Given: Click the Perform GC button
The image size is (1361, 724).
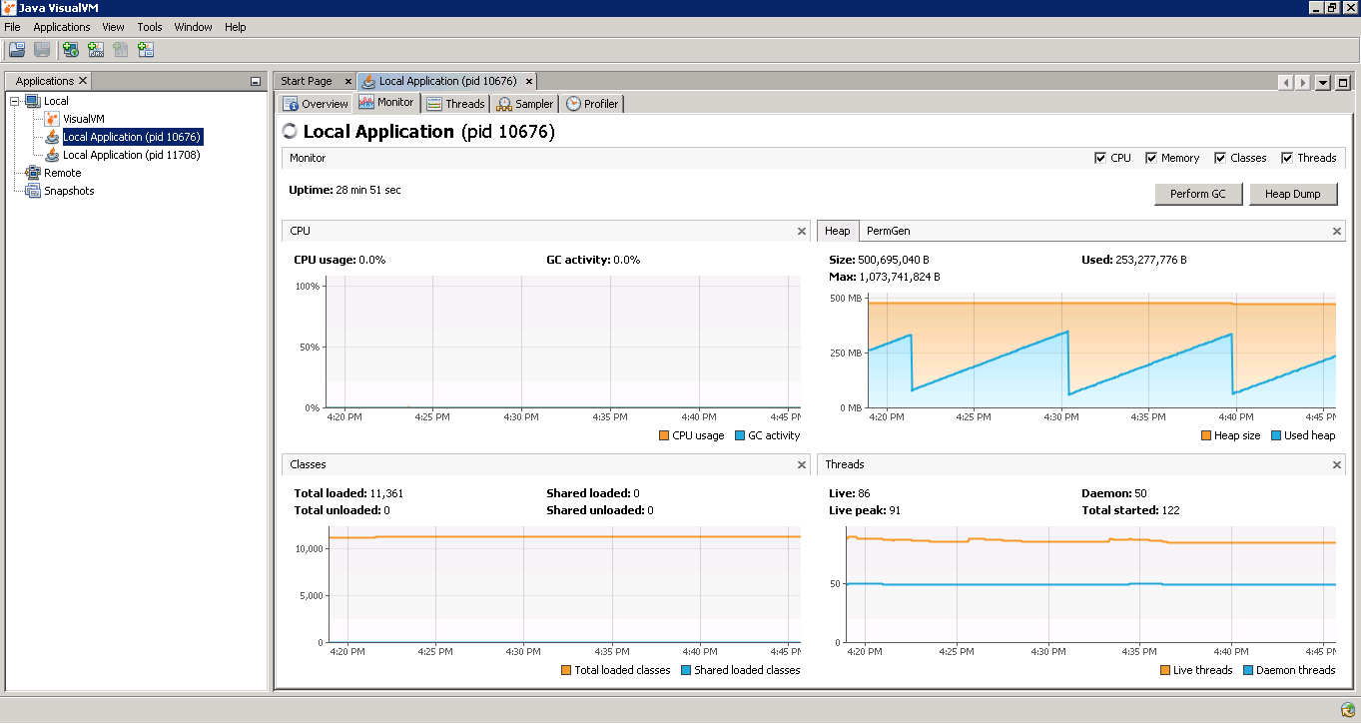Looking at the screenshot, I should [1198, 194].
